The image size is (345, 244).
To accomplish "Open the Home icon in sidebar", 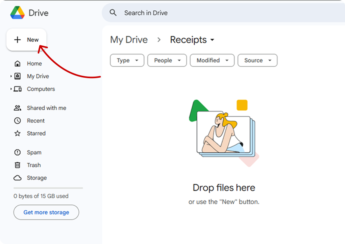I will tap(17, 63).
